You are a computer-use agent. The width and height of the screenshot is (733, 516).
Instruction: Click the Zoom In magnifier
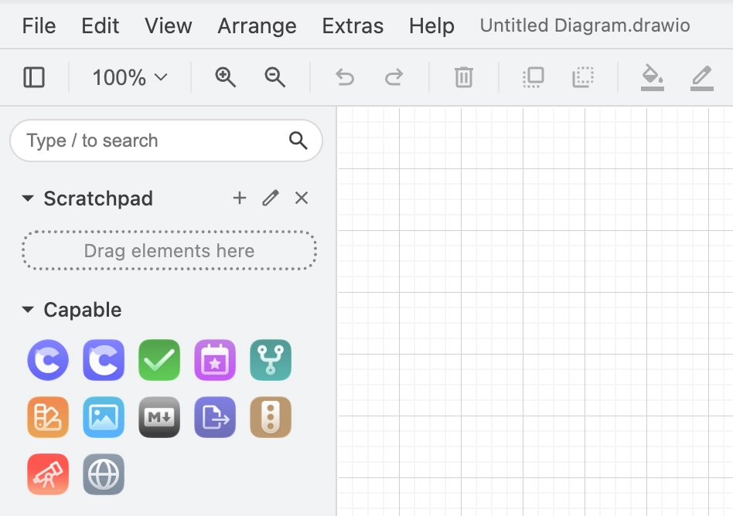(x=225, y=77)
